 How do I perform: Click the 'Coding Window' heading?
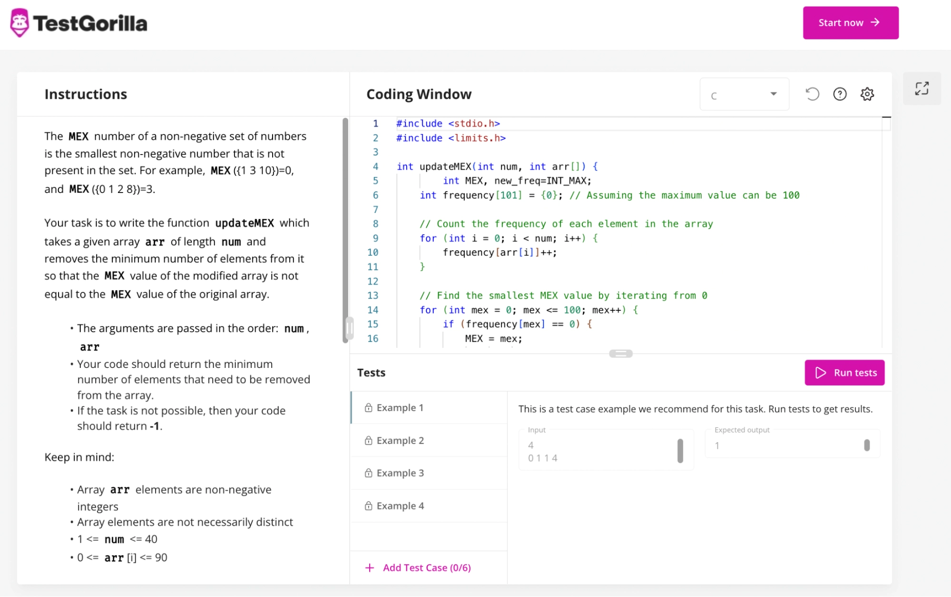click(x=419, y=94)
